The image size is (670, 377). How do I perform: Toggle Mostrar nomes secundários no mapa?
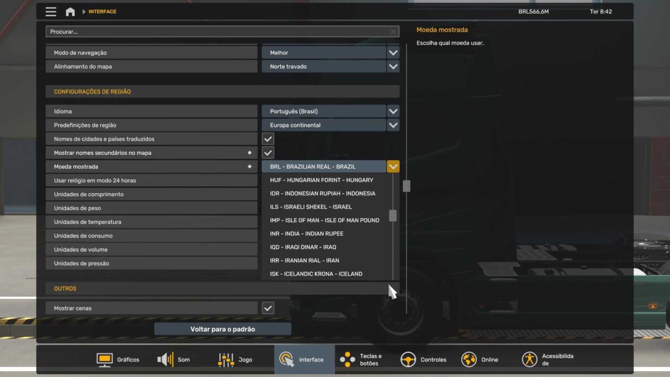pos(268,152)
